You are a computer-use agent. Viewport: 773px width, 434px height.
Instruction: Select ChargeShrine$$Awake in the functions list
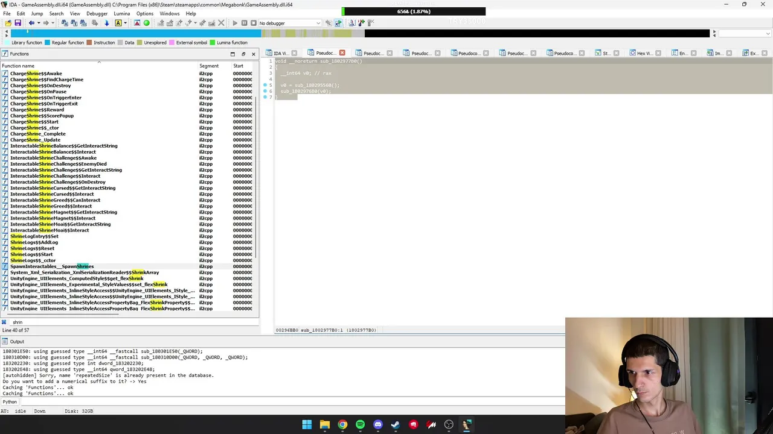(127, 74)
